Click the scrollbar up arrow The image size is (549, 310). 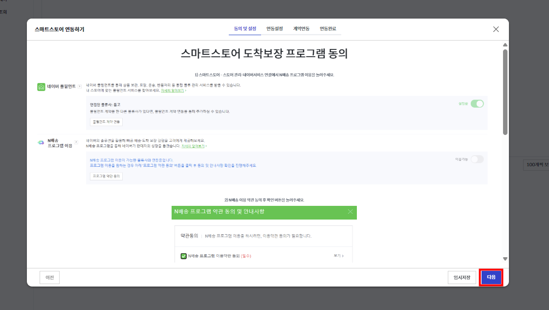(505, 45)
